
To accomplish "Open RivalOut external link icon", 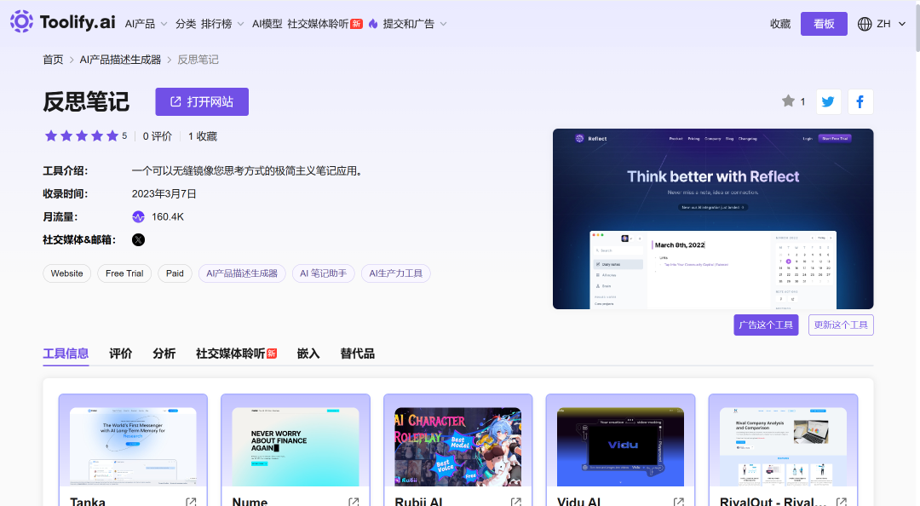I will coord(842,502).
